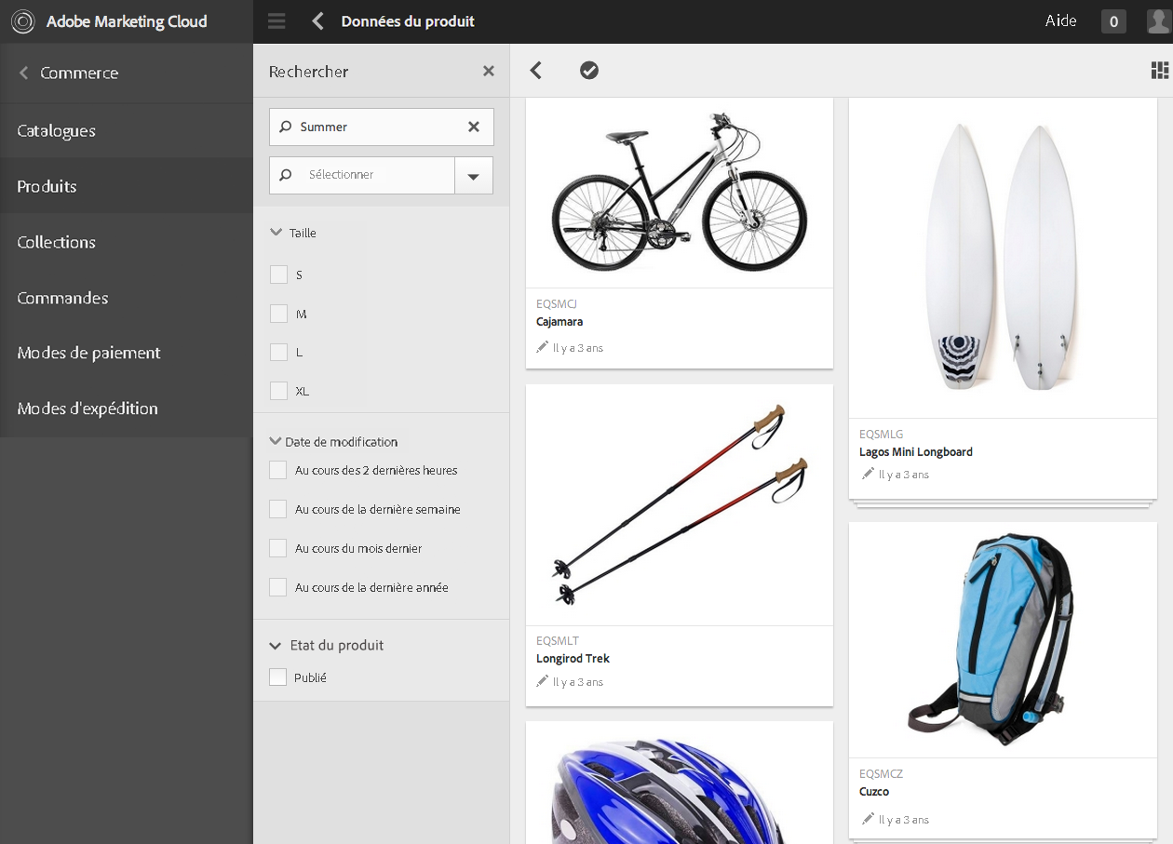The image size is (1173, 844).
Task: Check the XL size checkbox
Action: pos(278,391)
